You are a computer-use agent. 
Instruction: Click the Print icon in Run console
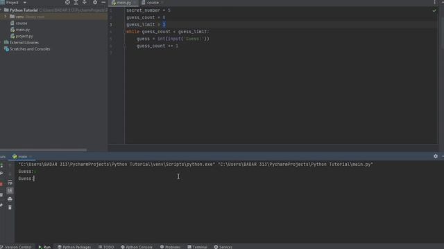tap(10, 199)
